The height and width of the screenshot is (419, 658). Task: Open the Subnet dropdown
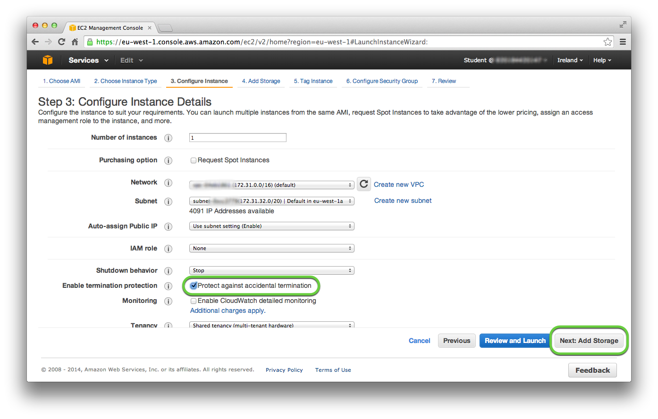click(271, 201)
